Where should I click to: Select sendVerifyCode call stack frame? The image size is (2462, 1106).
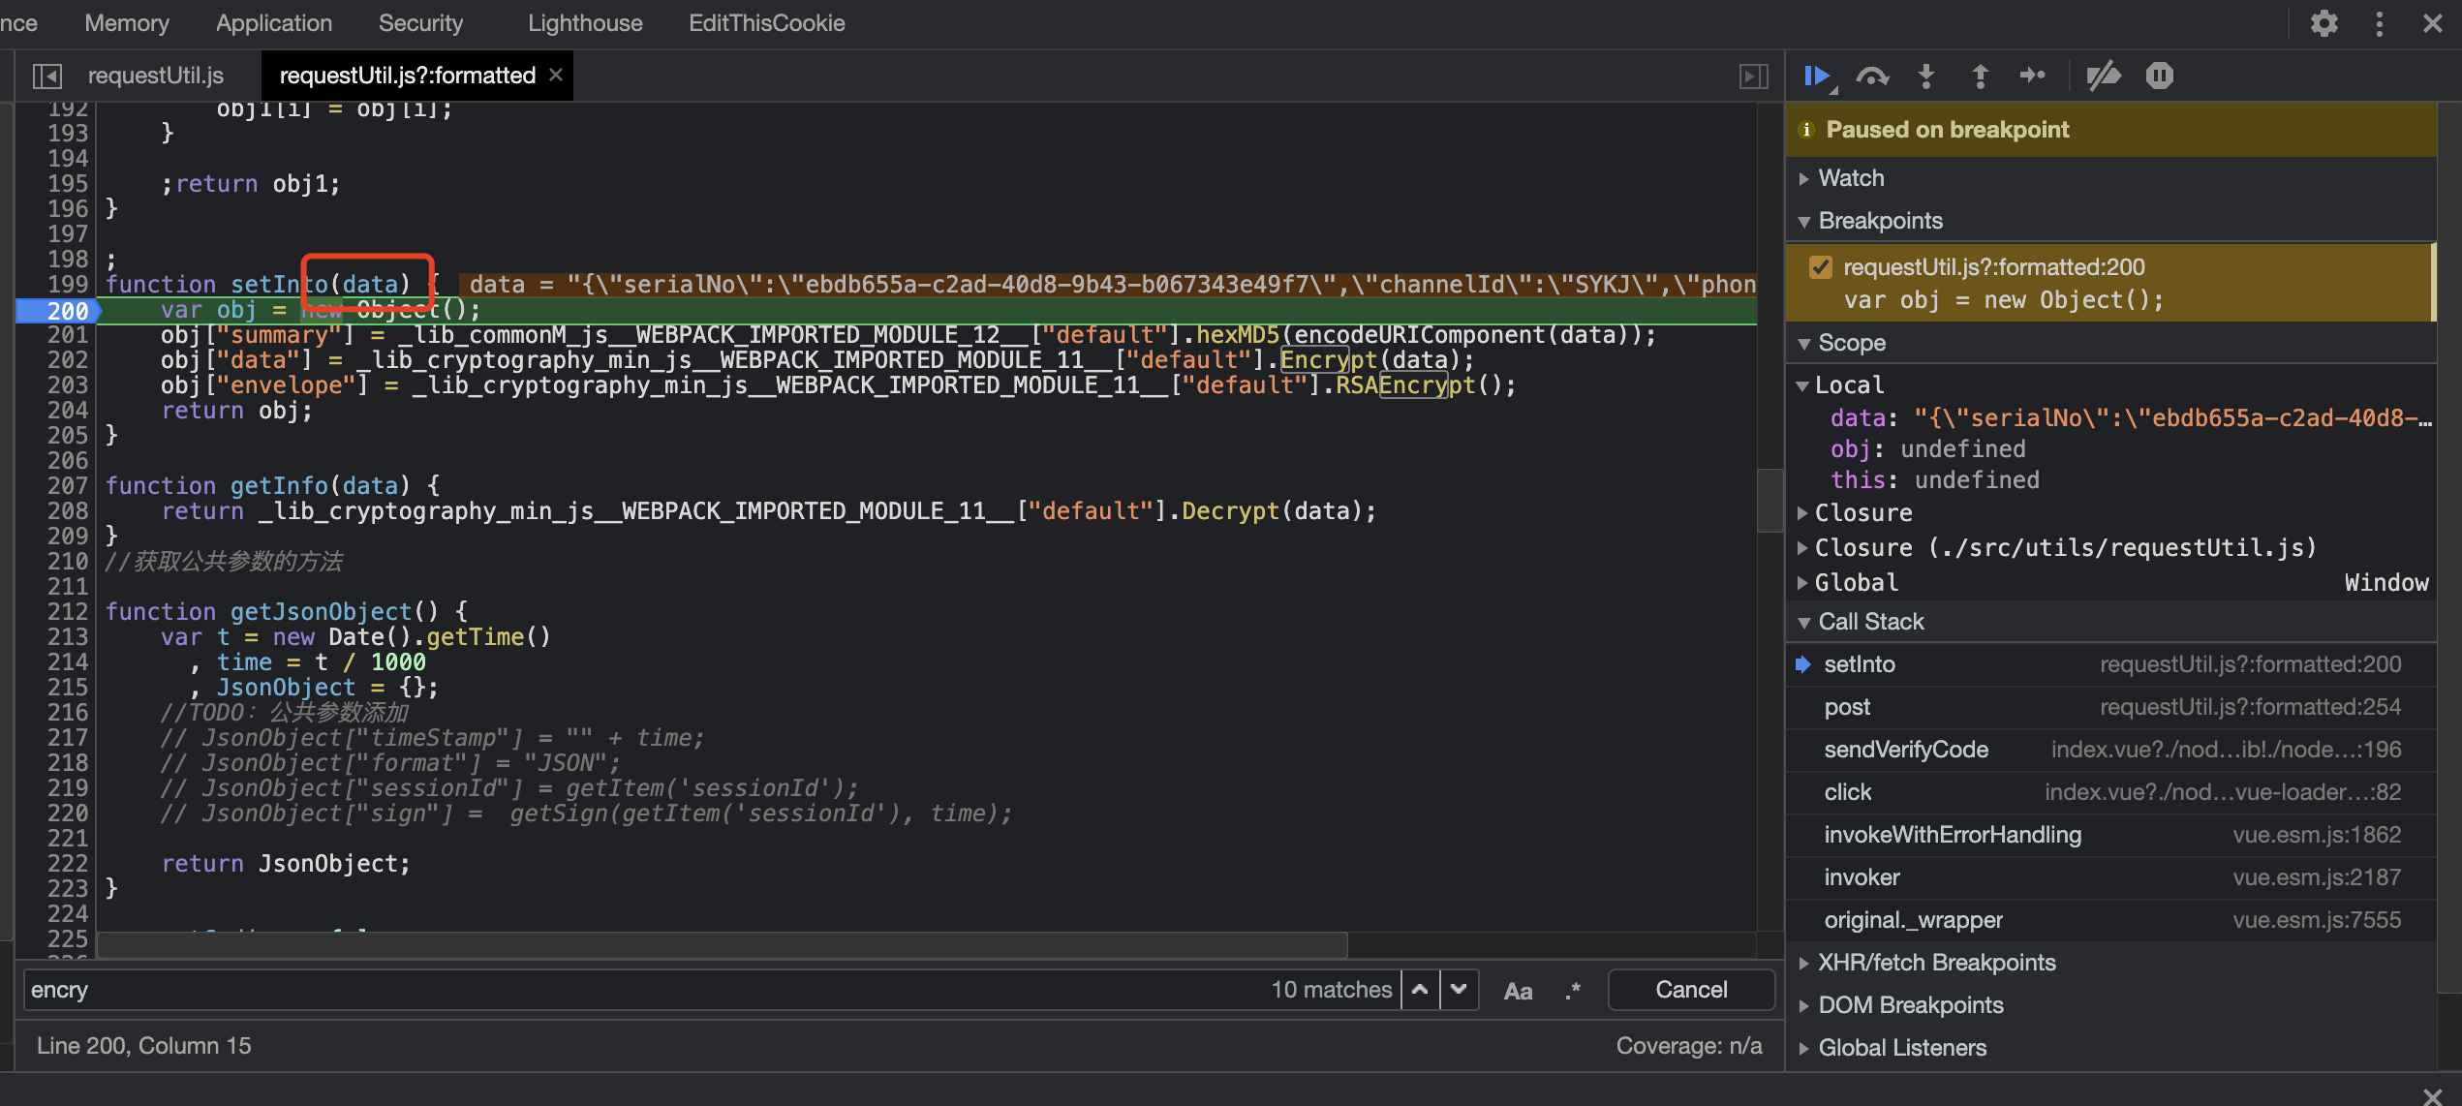(1905, 750)
